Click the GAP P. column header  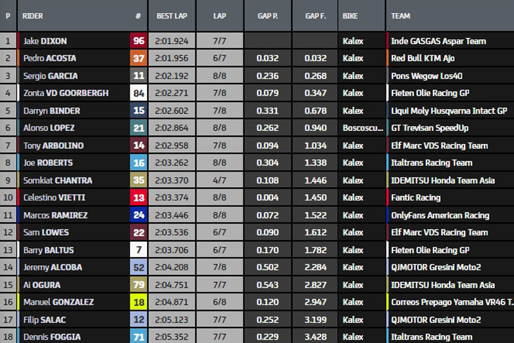coord(267,15)
